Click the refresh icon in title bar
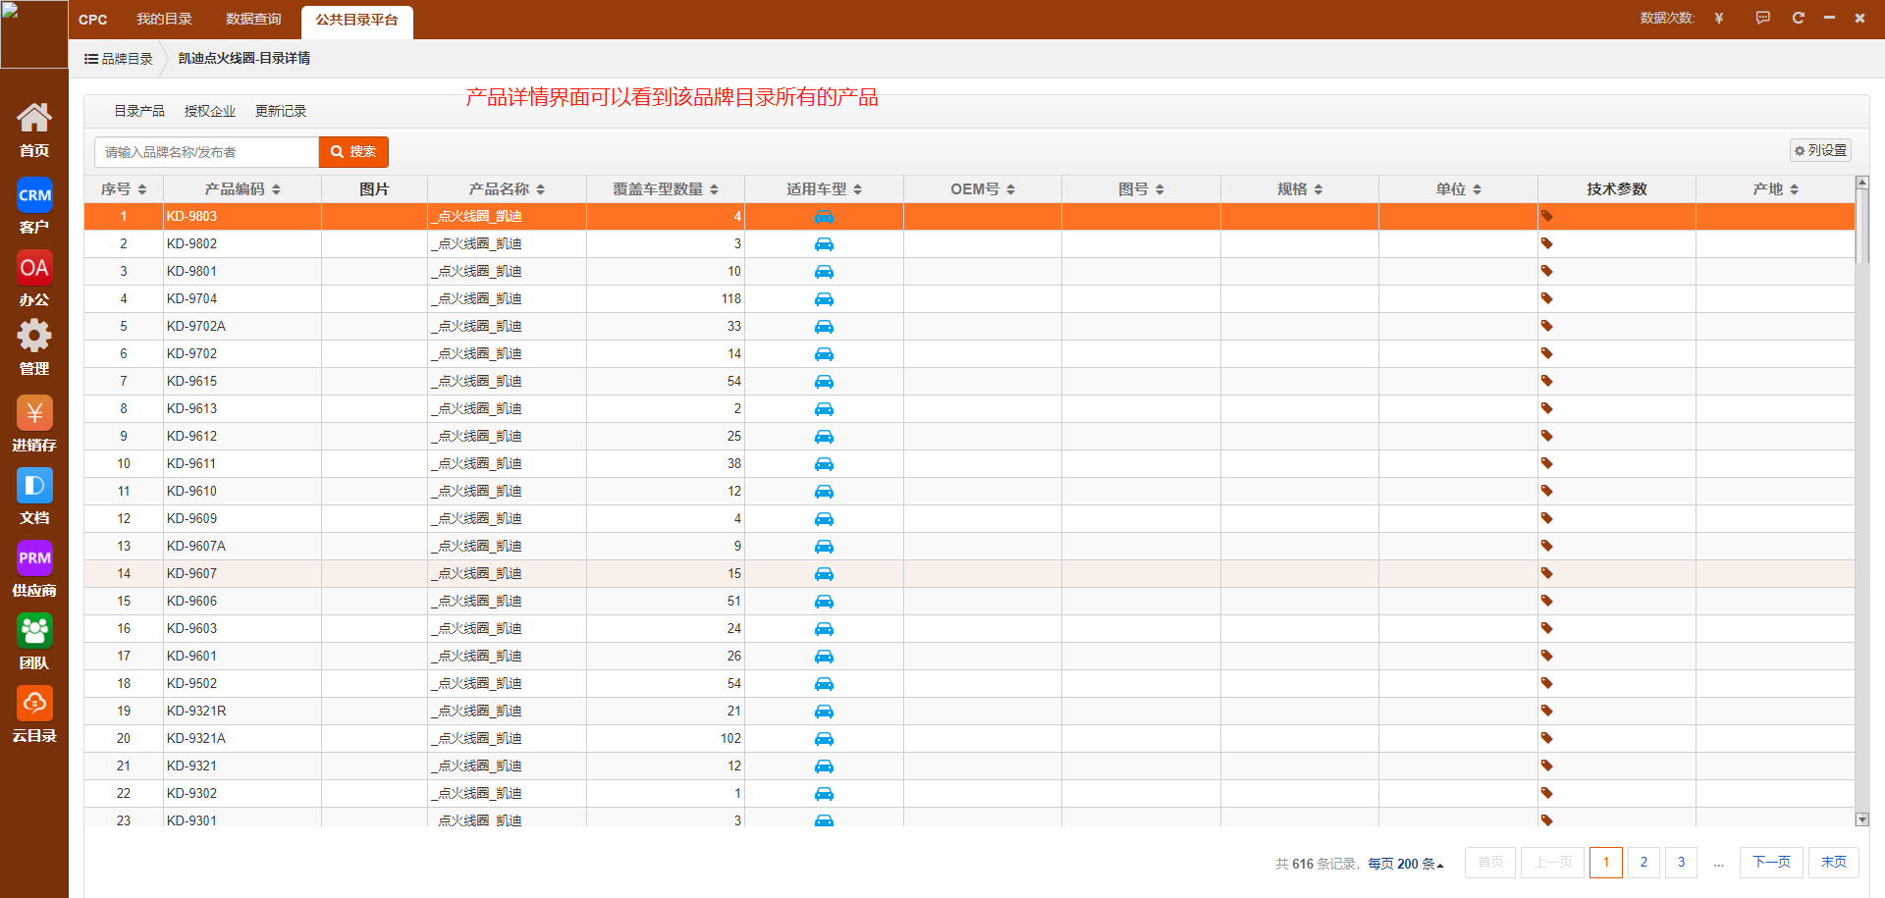This screenshot has width=1885, height=898. [x=1799, y=18]
